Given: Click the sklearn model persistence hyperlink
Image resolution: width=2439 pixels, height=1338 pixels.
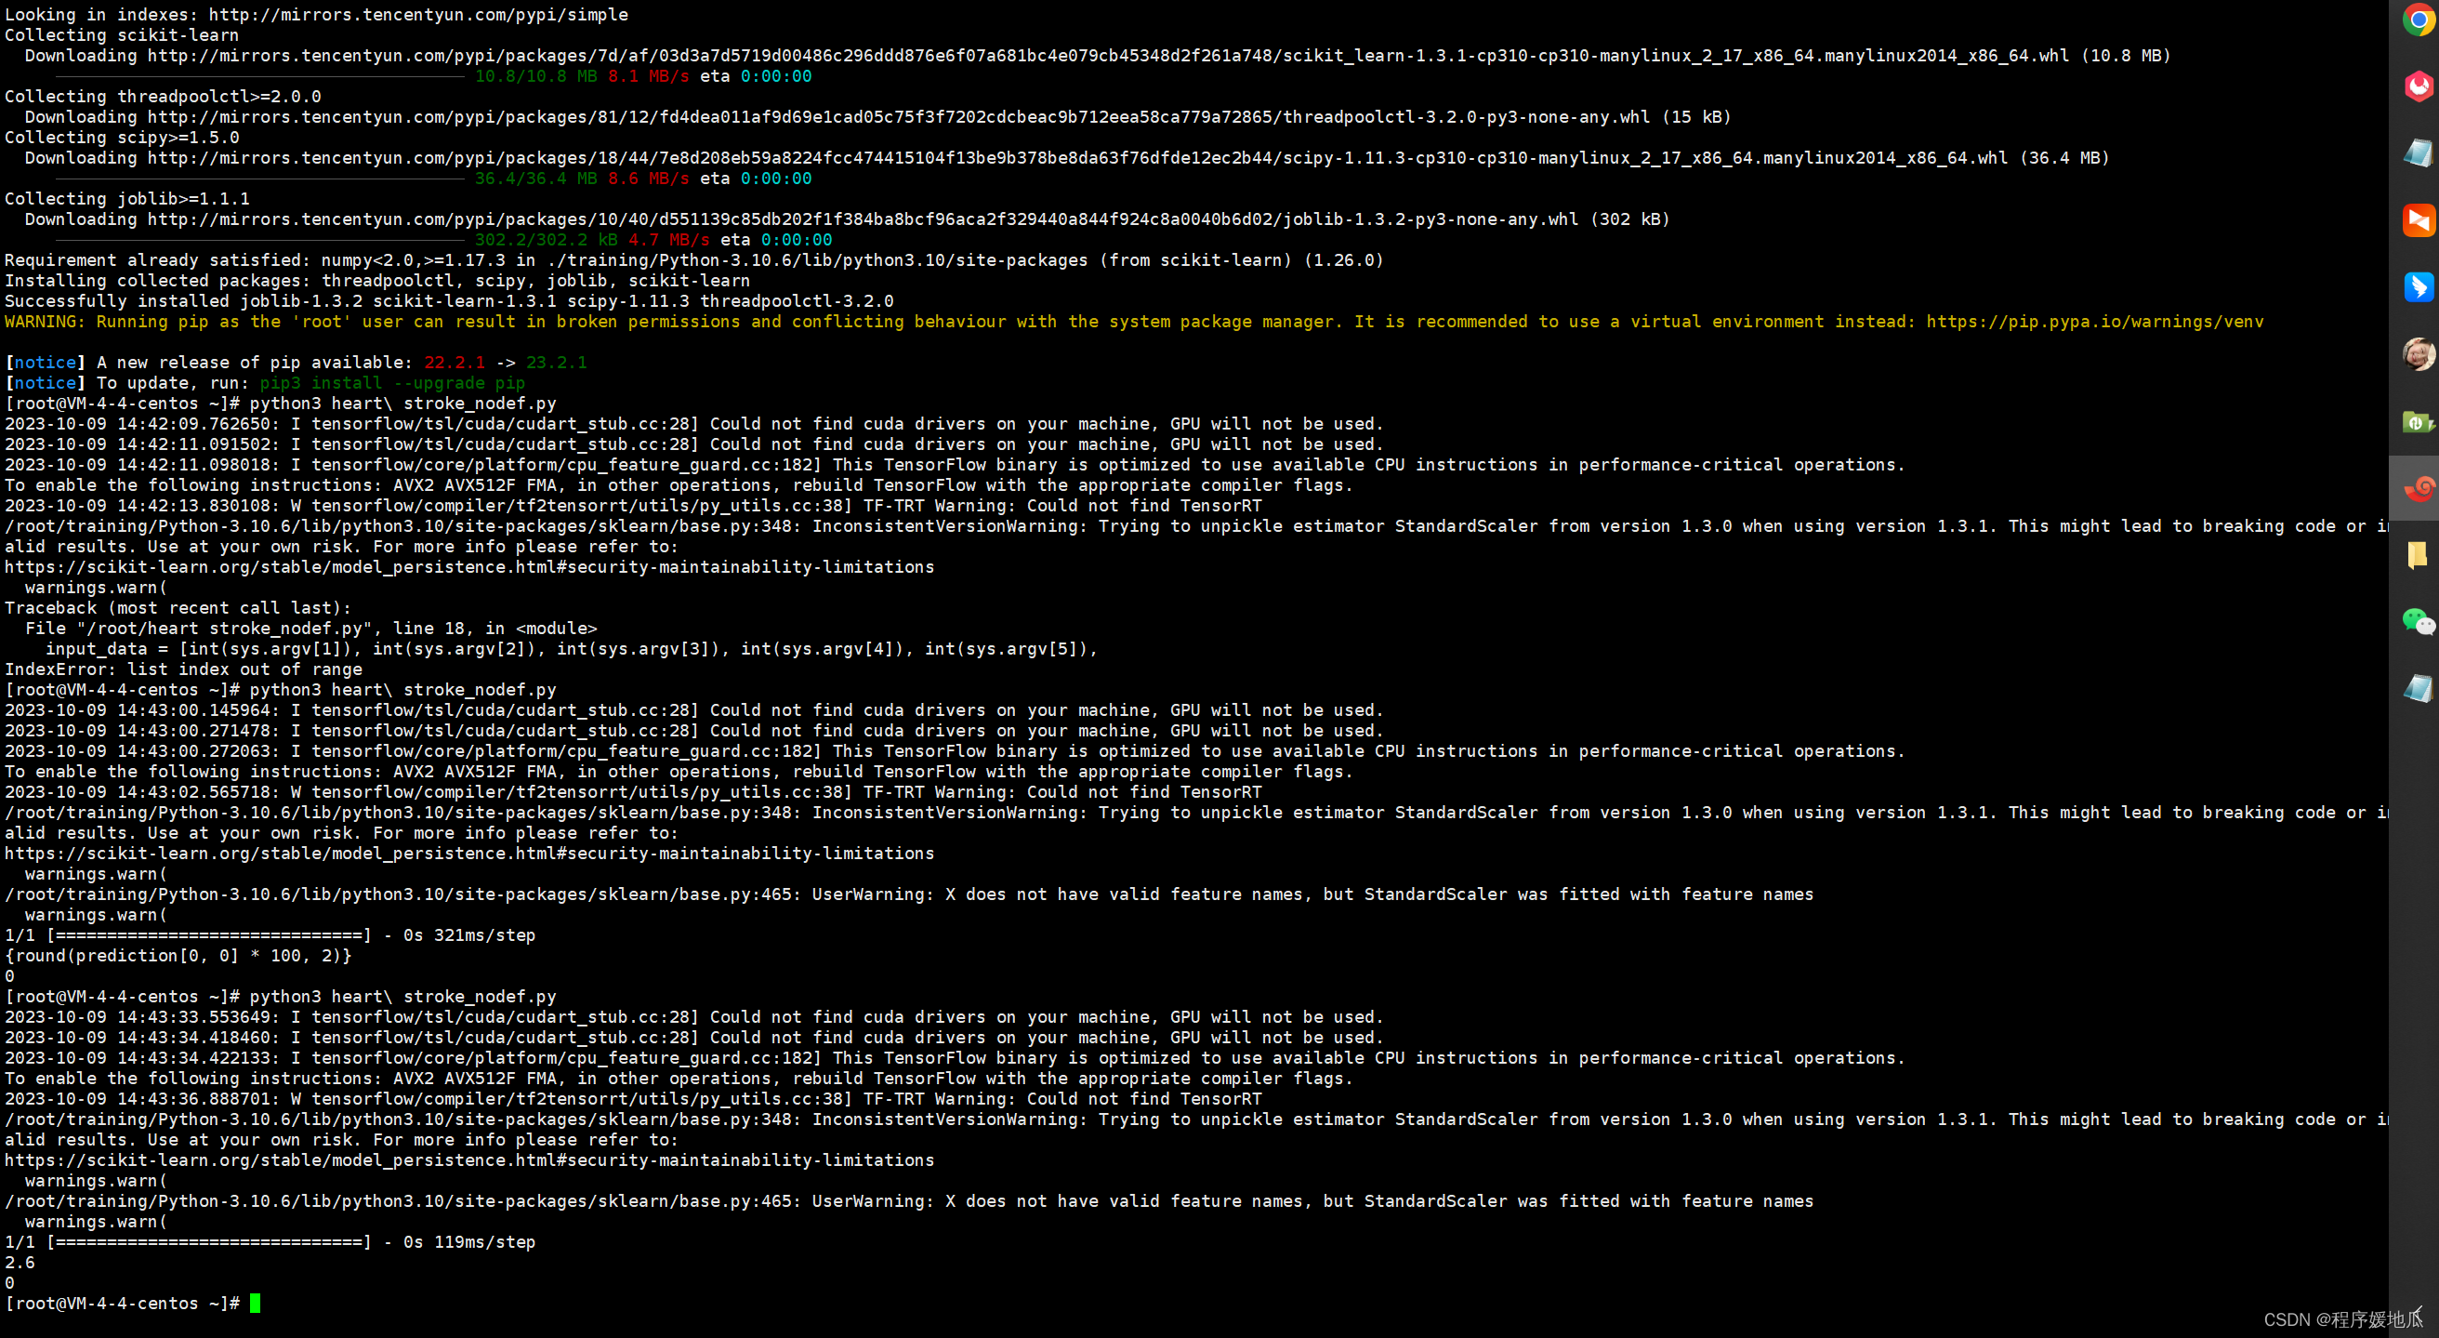Looking at the screenshot, I should (469, 565).
